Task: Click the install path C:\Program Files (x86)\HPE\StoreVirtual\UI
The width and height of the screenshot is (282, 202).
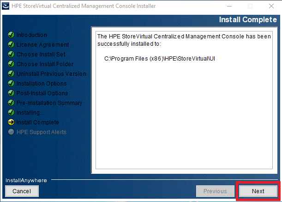Action: click(x=160, y=59)
